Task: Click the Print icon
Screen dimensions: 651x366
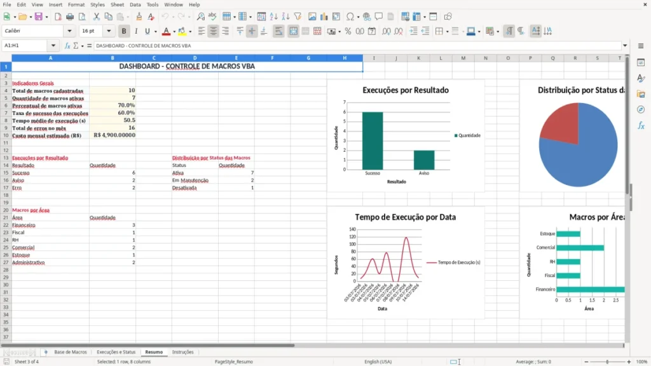Action: (70, 17)
